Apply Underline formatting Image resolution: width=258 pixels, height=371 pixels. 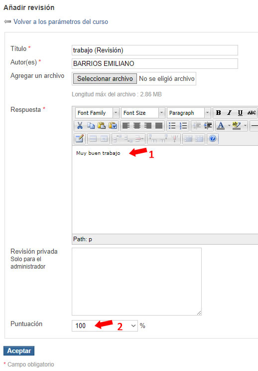[x=240, y=113]
